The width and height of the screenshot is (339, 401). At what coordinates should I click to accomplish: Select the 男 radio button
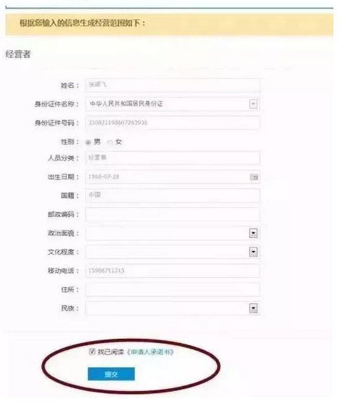pos(88,142)
